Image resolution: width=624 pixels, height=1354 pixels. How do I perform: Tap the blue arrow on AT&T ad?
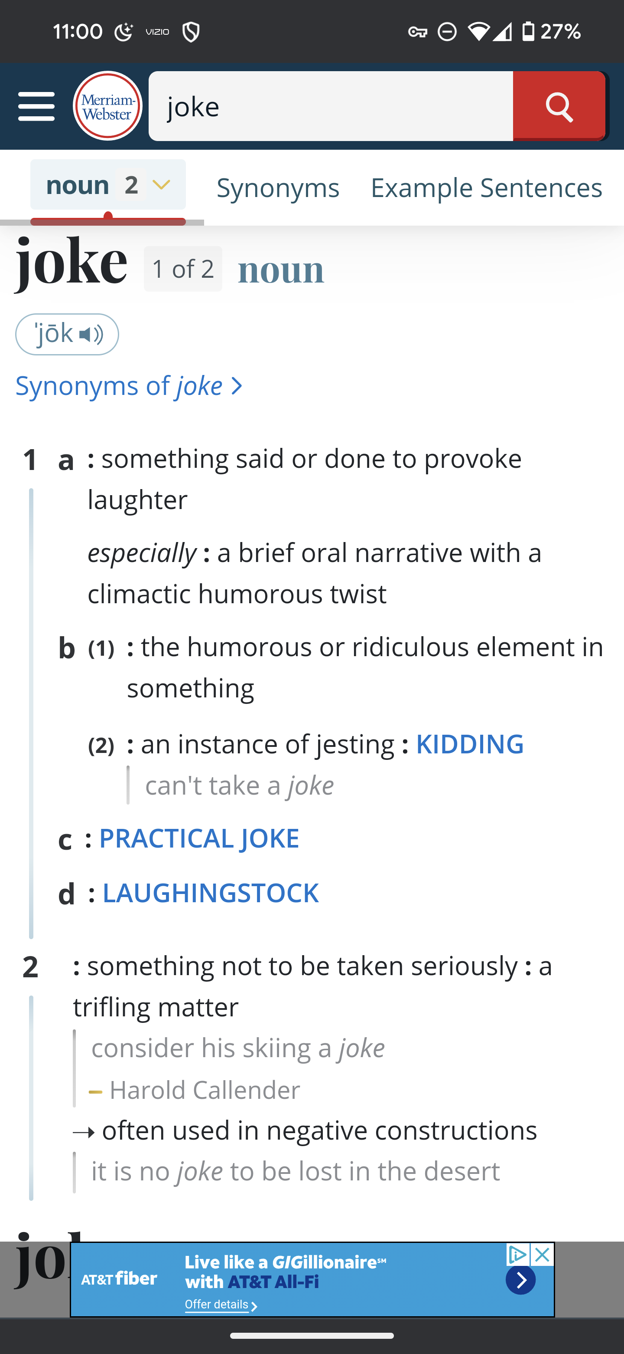[x=520, y=1280]
